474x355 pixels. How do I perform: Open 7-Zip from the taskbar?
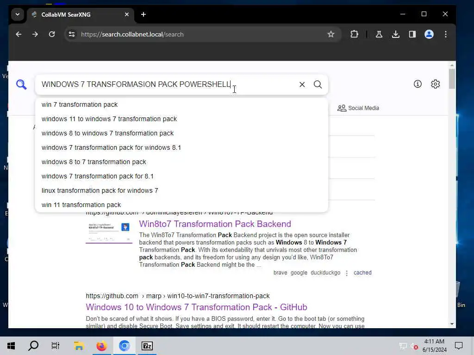[147, 346]
